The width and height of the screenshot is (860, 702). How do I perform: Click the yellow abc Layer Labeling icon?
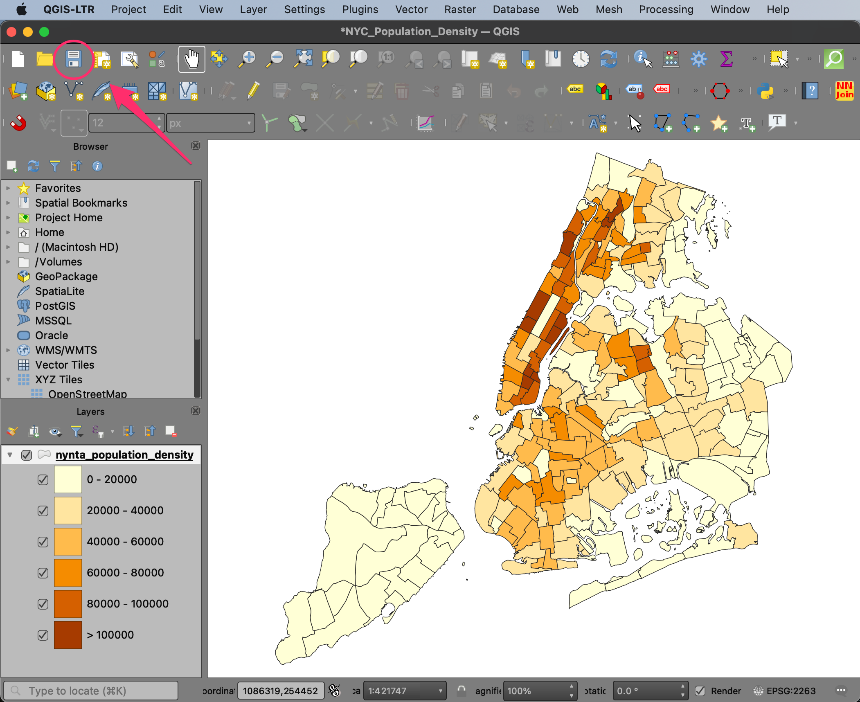[575, 89]
